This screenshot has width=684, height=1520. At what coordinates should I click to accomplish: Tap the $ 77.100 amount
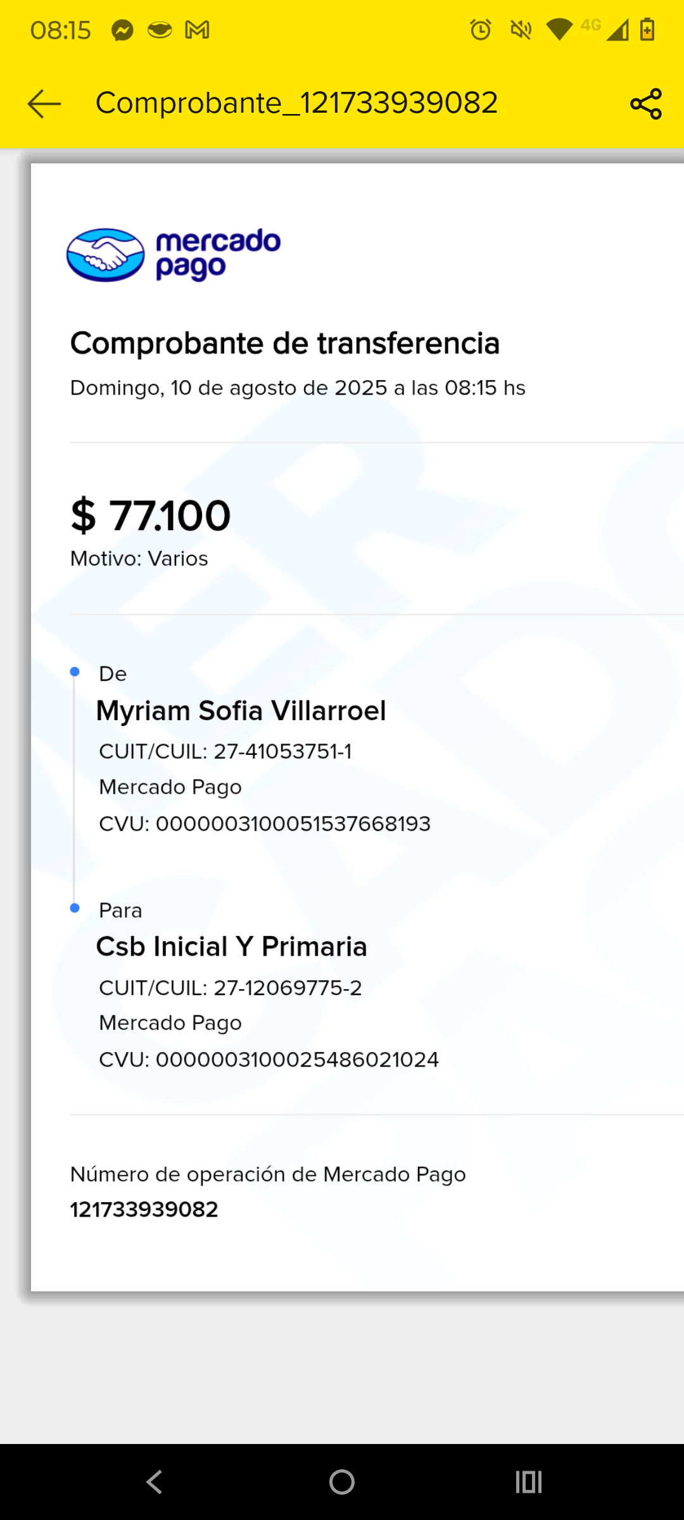point(151,516)
